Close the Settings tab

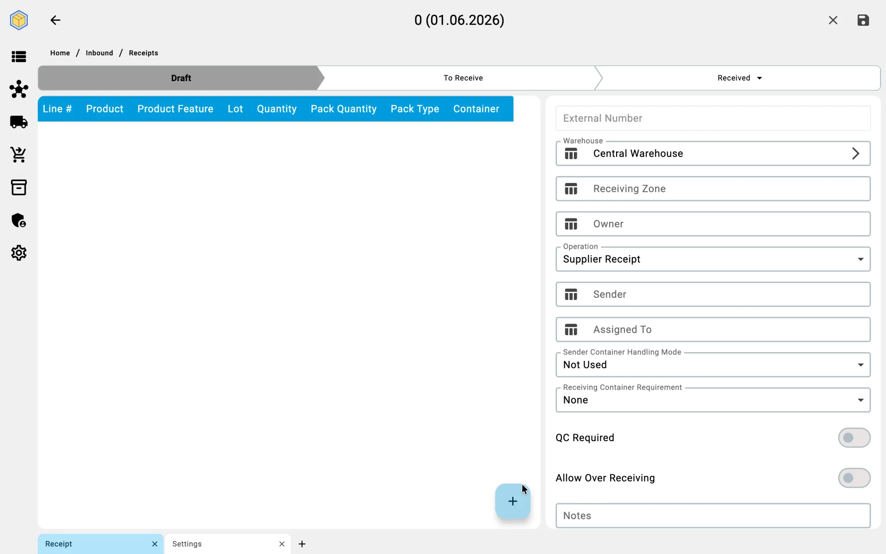[x=282, y=544]
